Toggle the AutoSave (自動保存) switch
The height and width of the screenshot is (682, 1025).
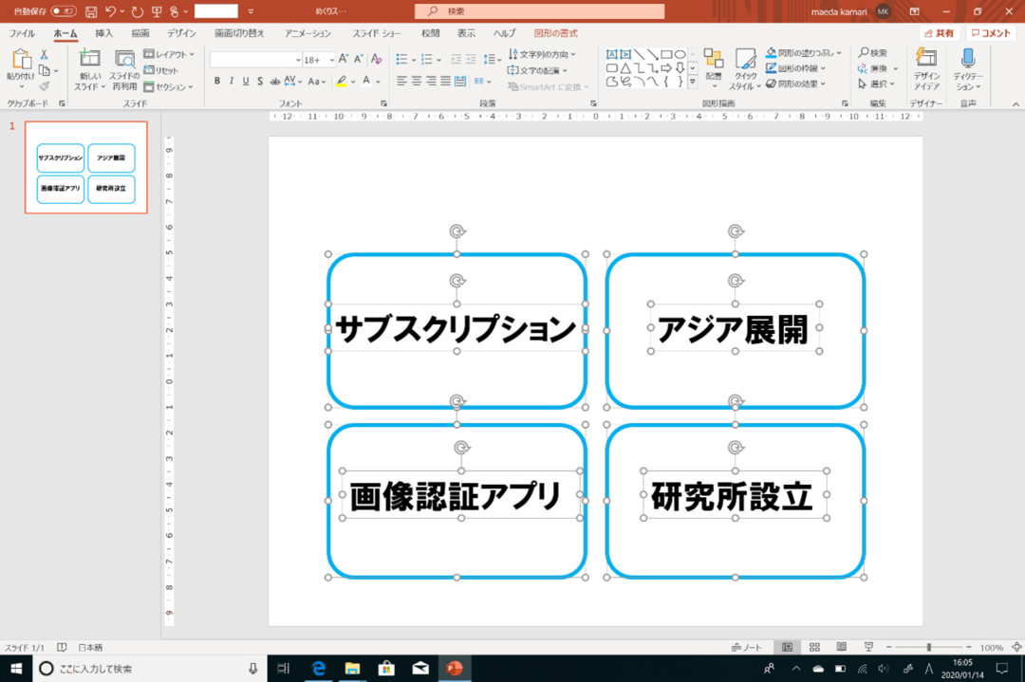(64, 11)
